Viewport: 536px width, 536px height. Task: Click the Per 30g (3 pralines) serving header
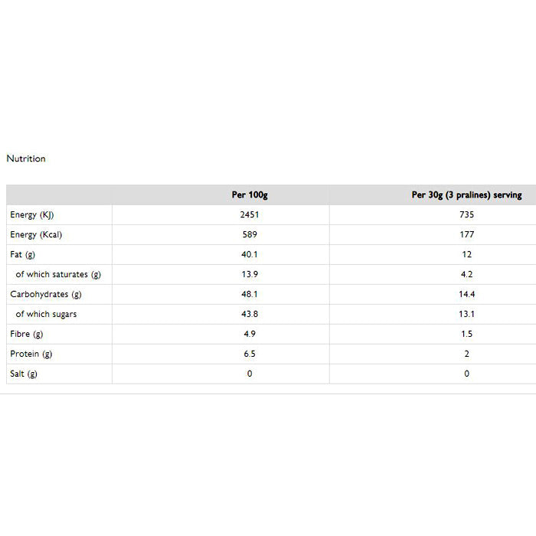click(x=466, y=195)
